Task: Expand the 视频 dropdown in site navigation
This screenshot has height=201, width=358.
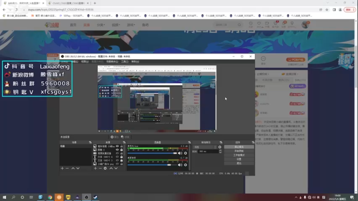Action: tap(116, 25)
